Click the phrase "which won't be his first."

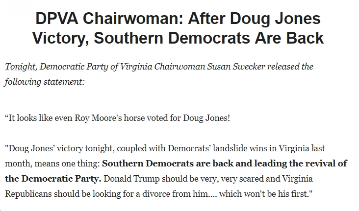[266, 194]
